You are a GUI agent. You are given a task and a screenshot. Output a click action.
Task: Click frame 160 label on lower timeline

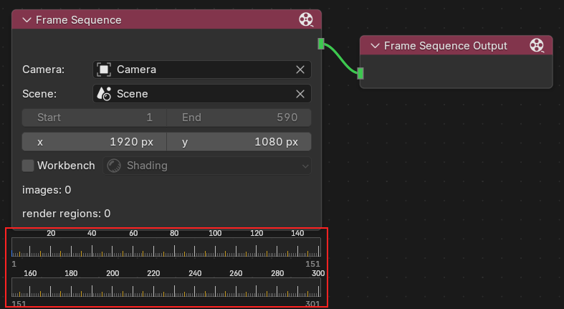(30, 273)
